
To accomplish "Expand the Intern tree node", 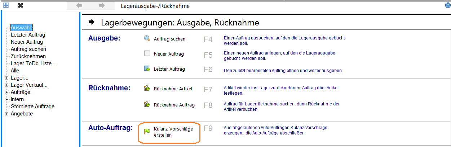I will [x=7, y=99].
